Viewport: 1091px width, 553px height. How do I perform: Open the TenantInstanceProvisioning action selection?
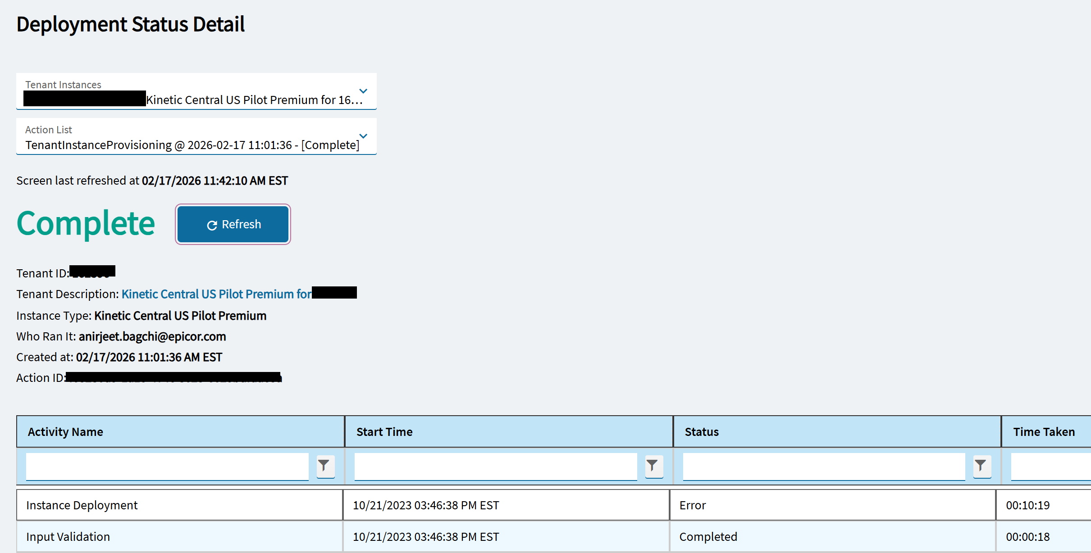(x=192, y=145)
